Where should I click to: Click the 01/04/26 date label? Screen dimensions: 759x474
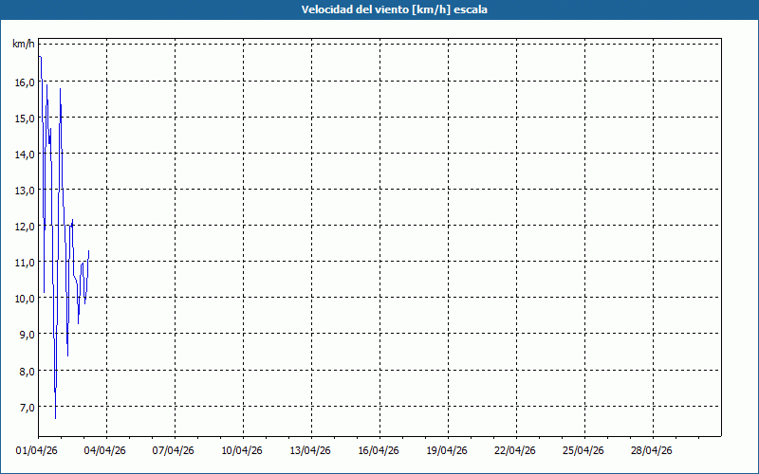click(x=37, y=451)
